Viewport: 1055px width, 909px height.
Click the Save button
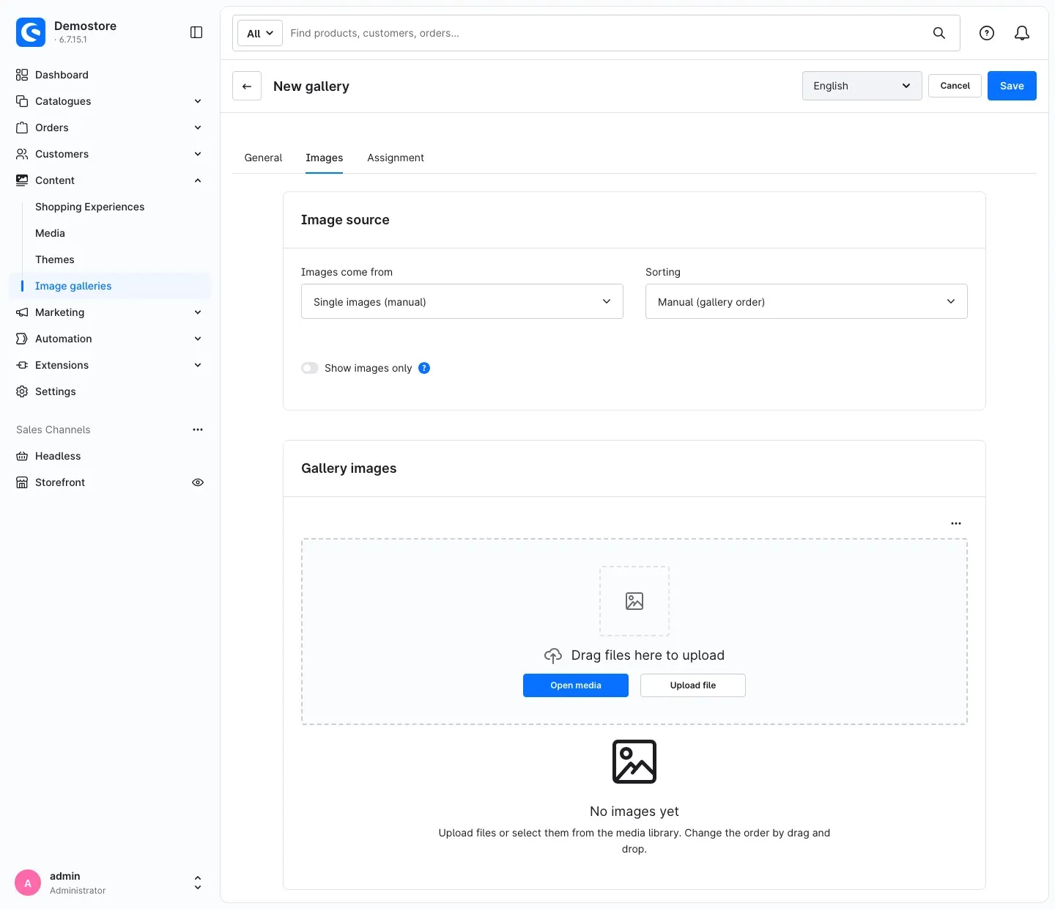tap(1012, 86)
